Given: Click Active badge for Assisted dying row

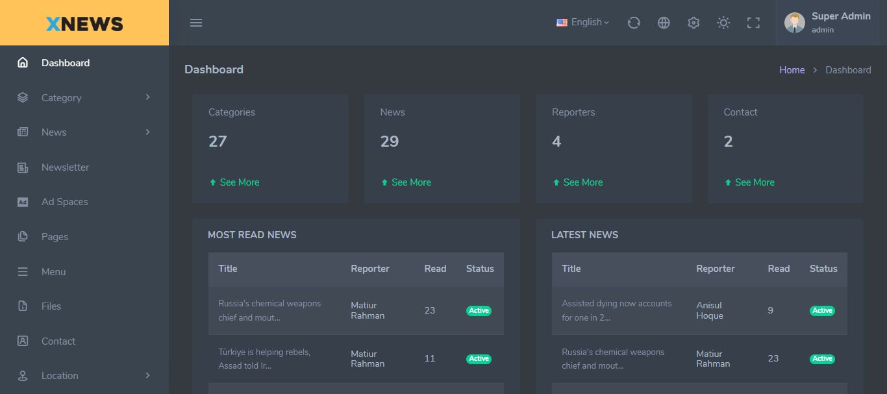Looking at the screenshot, I should (x=822, y=310).
